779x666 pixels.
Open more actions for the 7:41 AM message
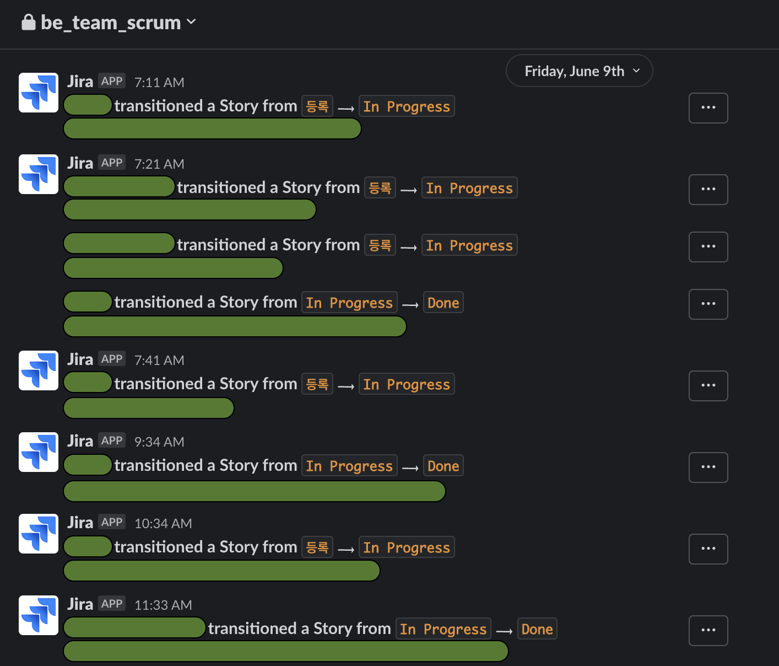pyautogui.click(x=708, y=386)
